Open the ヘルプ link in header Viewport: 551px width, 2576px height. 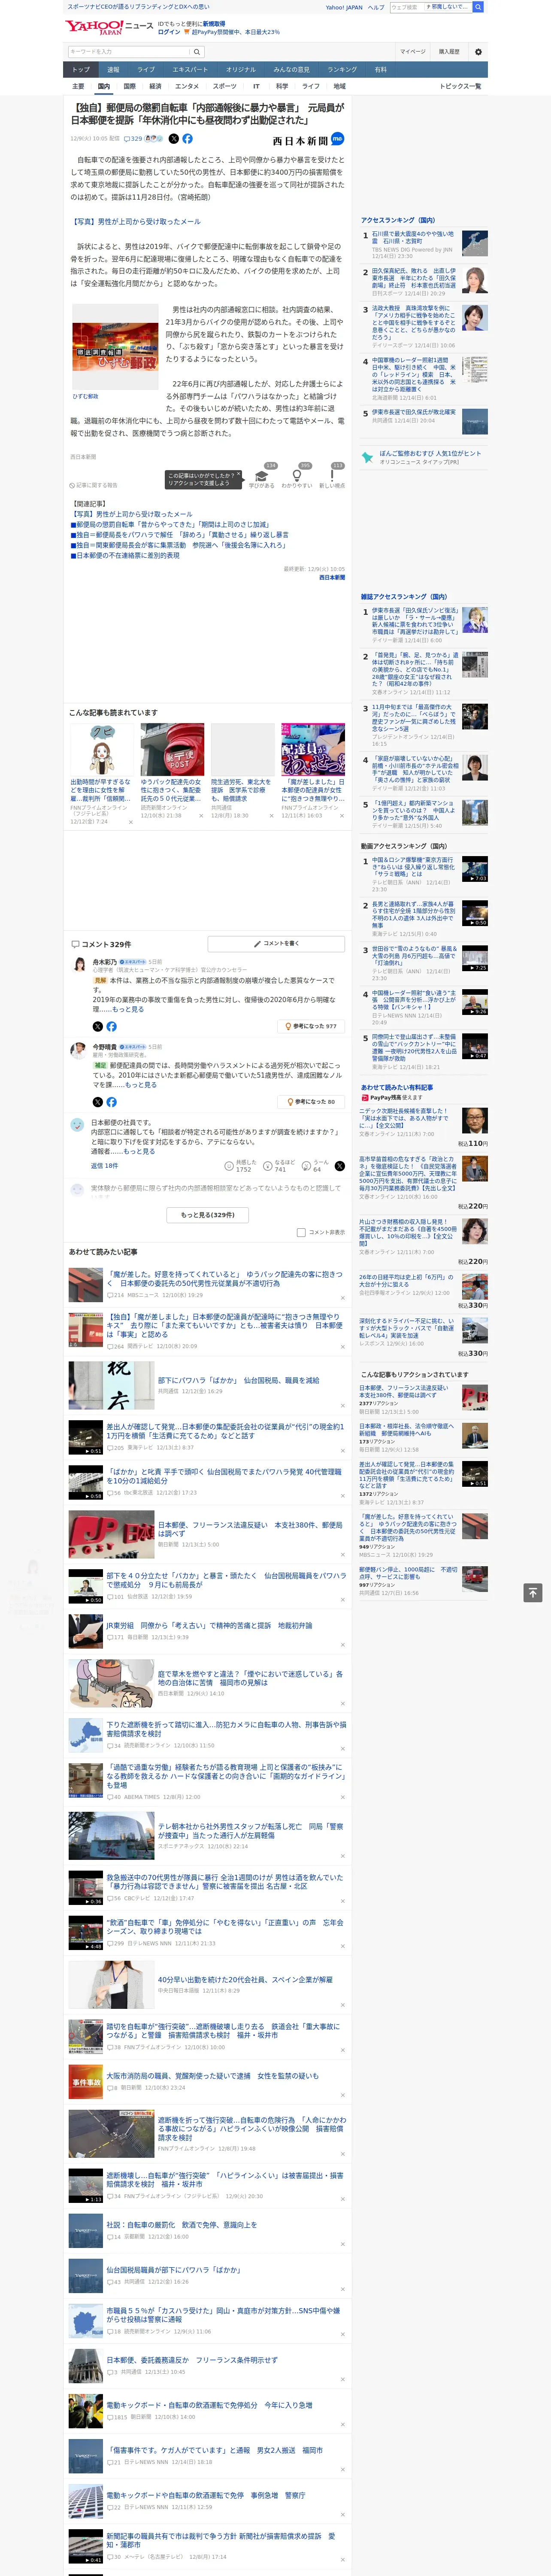(376, 7)
